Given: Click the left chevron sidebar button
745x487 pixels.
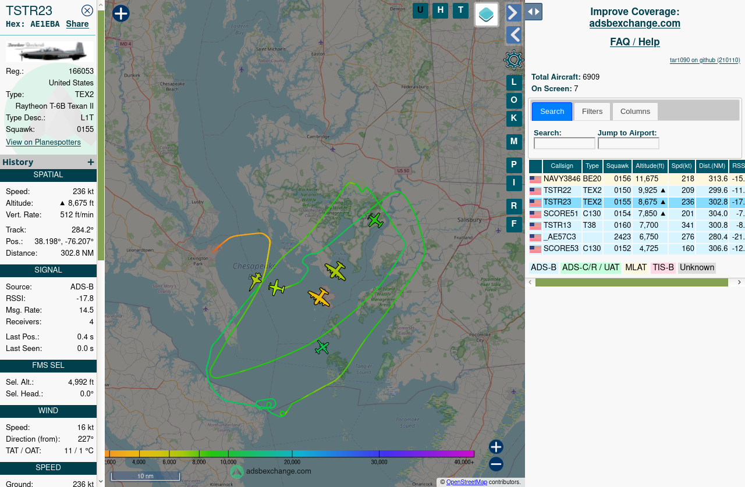Looking at the screenshot, I should point(513,35).
